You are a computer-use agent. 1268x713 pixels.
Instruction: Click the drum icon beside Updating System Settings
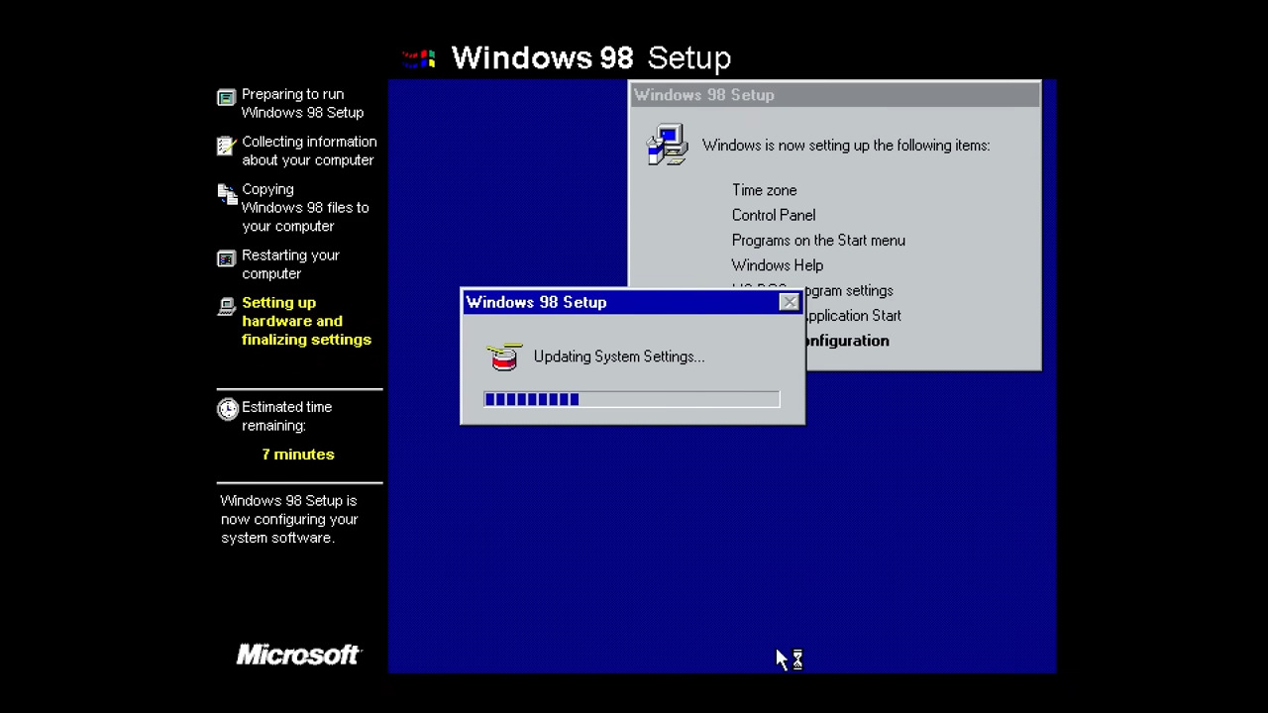[504, 356]
